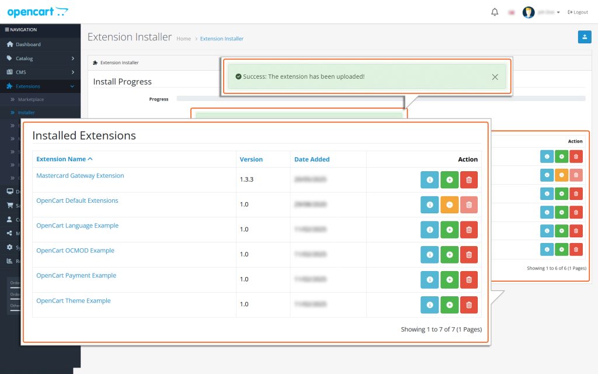Upload a new extension using the blue upload icon
Image resolution: width=598 pixels, height=374 pixels.
pos(585,37)
